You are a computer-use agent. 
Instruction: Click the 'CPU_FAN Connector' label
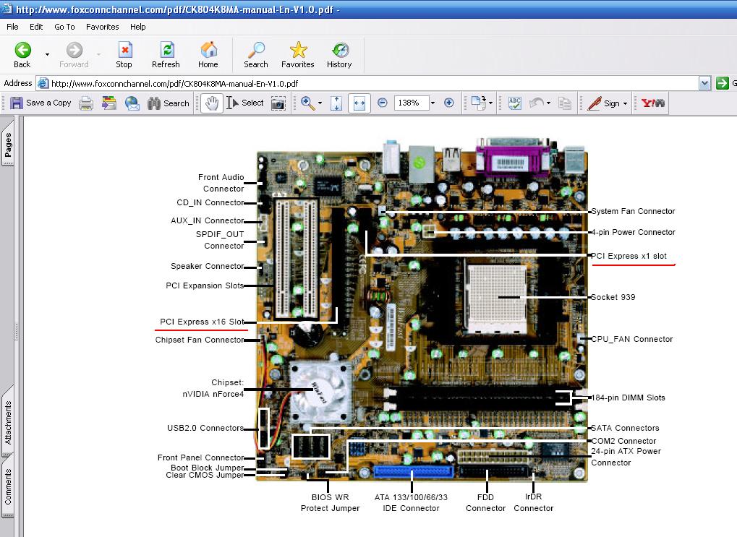tap(632, 339)
